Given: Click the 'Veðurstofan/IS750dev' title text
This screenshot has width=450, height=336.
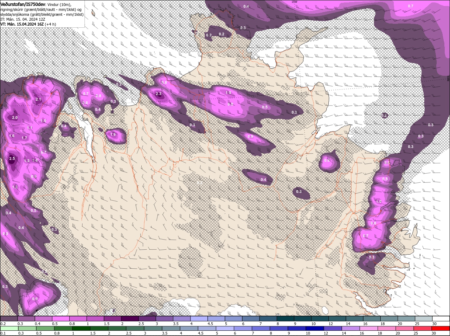Looking at the screenshot, I should click(x=23, y=4).
